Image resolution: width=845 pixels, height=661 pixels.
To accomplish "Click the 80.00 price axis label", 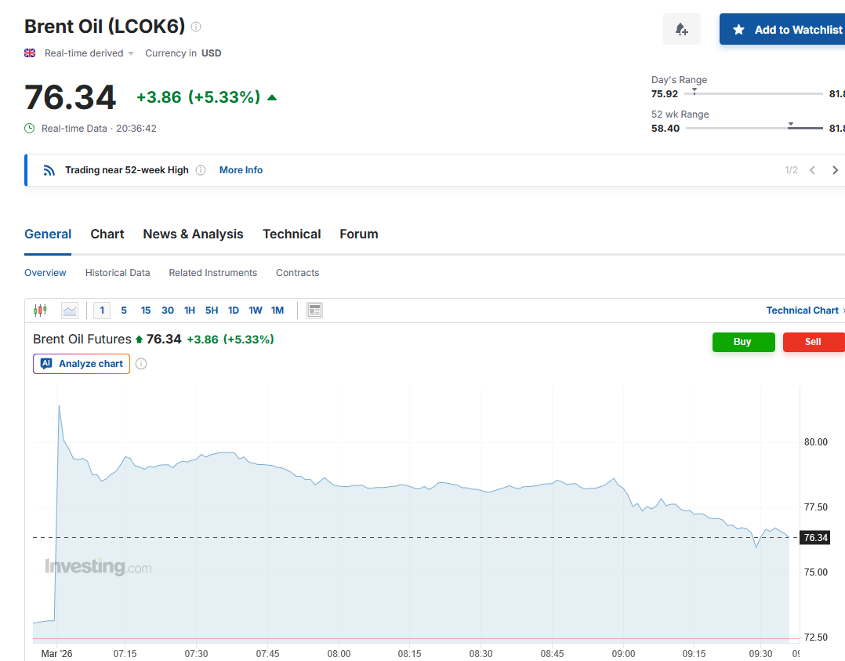I will [x=815, y=442].
